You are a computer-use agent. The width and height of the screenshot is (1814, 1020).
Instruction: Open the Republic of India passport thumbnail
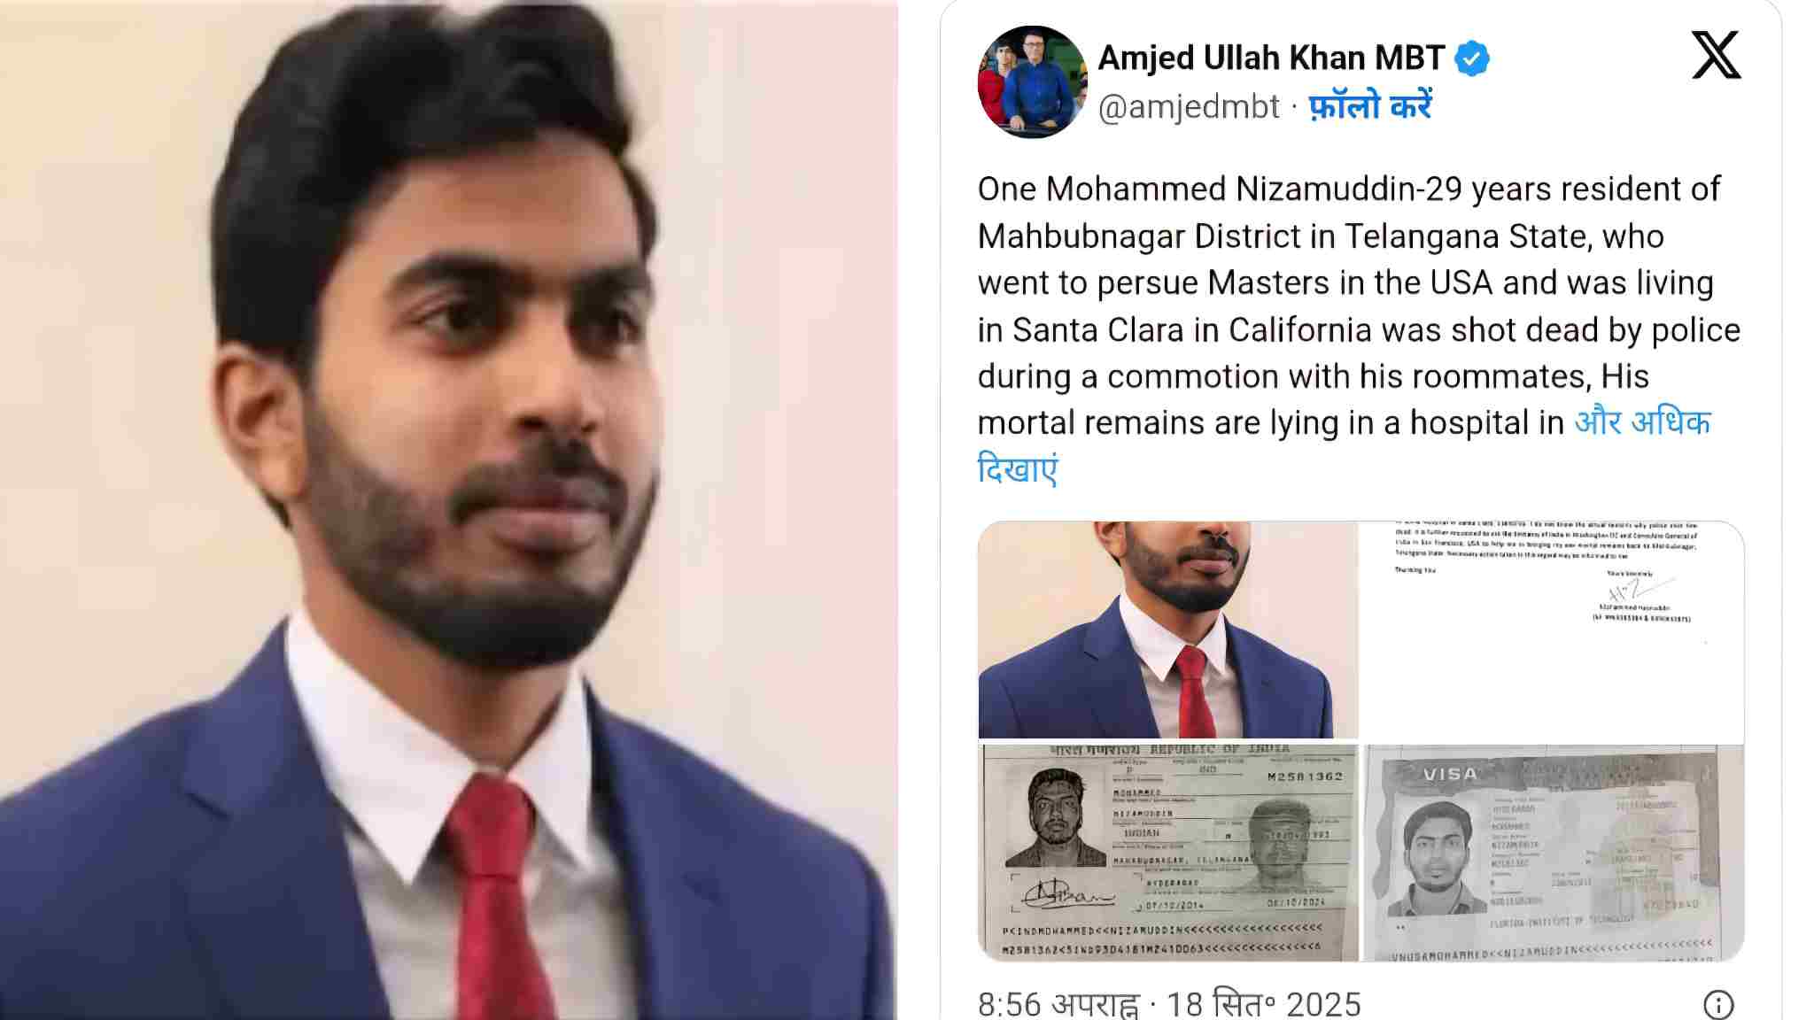coord(1167,853)
